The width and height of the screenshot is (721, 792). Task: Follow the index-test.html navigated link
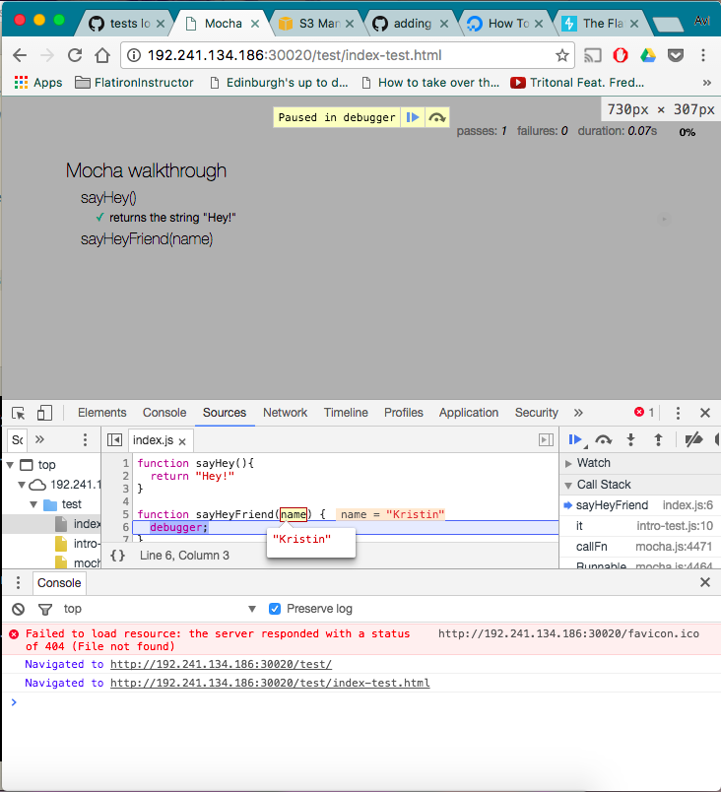point(270,683)
